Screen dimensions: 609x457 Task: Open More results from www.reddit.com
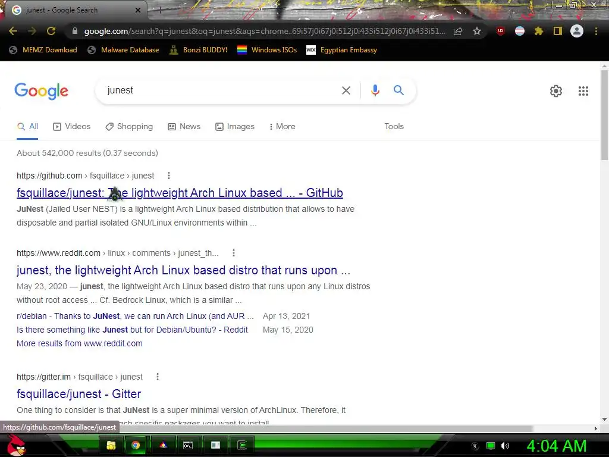(80, 343)
